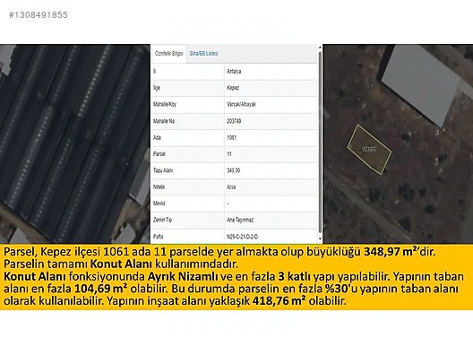The width and height of the screenshot is (473, 355).
Task: Click the Parsel value 11
Action: coord(229,154)
